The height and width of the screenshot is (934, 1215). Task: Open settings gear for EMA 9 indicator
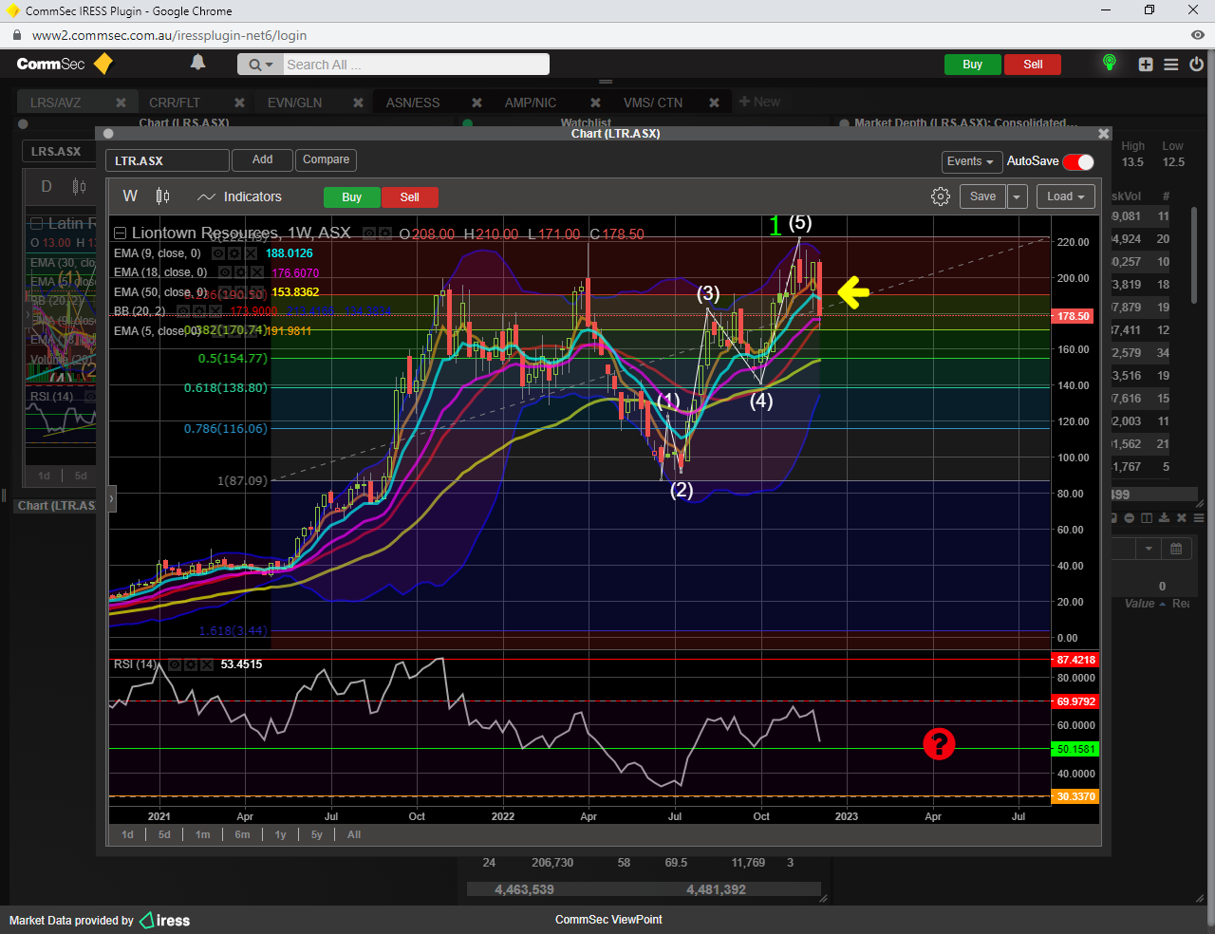coord(234,253)
